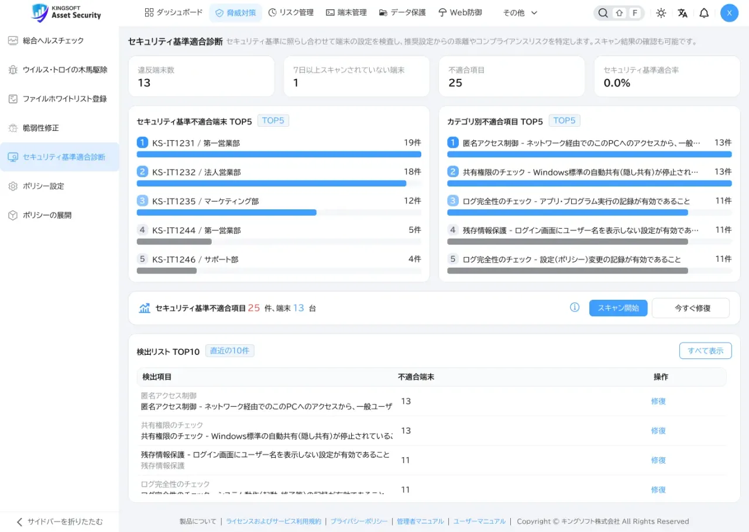Screen dimensions: 749x532
Task: Open the 管理者マニュアル footer link
Action: (420, 521)
